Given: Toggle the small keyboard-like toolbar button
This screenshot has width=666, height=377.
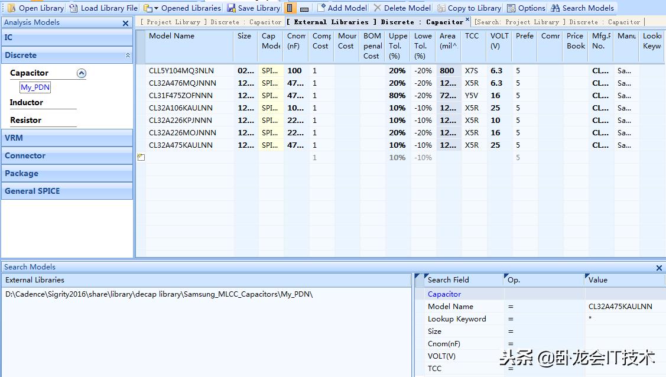Looking at the screenshot, I should click(304, 9).
